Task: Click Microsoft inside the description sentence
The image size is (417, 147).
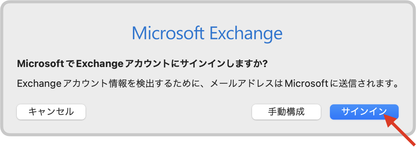Action: [306, 84]
